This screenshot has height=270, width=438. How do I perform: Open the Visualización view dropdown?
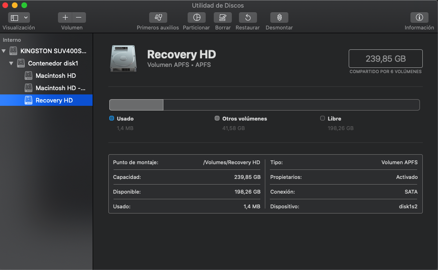pos(19,18)
